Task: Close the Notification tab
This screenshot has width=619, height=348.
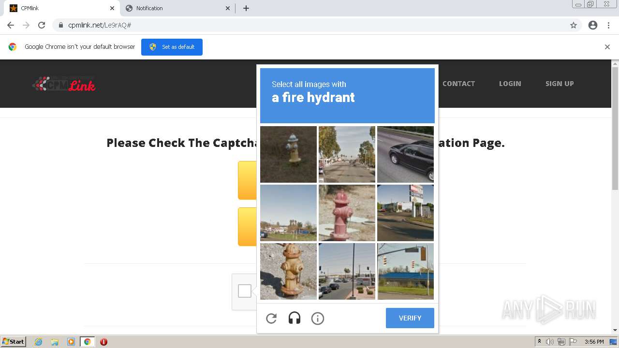Action: coord(228,8)
